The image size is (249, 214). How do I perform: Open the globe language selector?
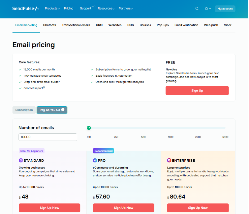pyautogui.click(x=208, y=9)
